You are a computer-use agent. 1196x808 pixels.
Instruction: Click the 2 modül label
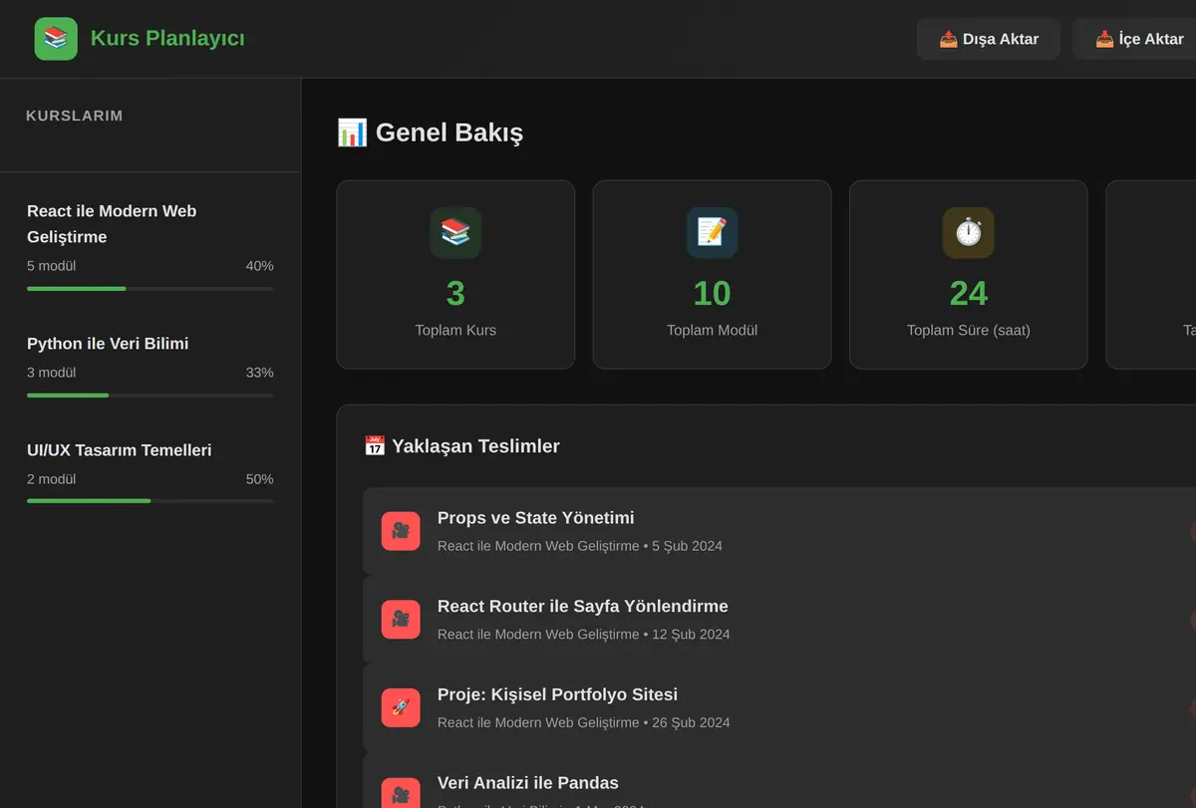pyautogui.click(x=52, y=479)
